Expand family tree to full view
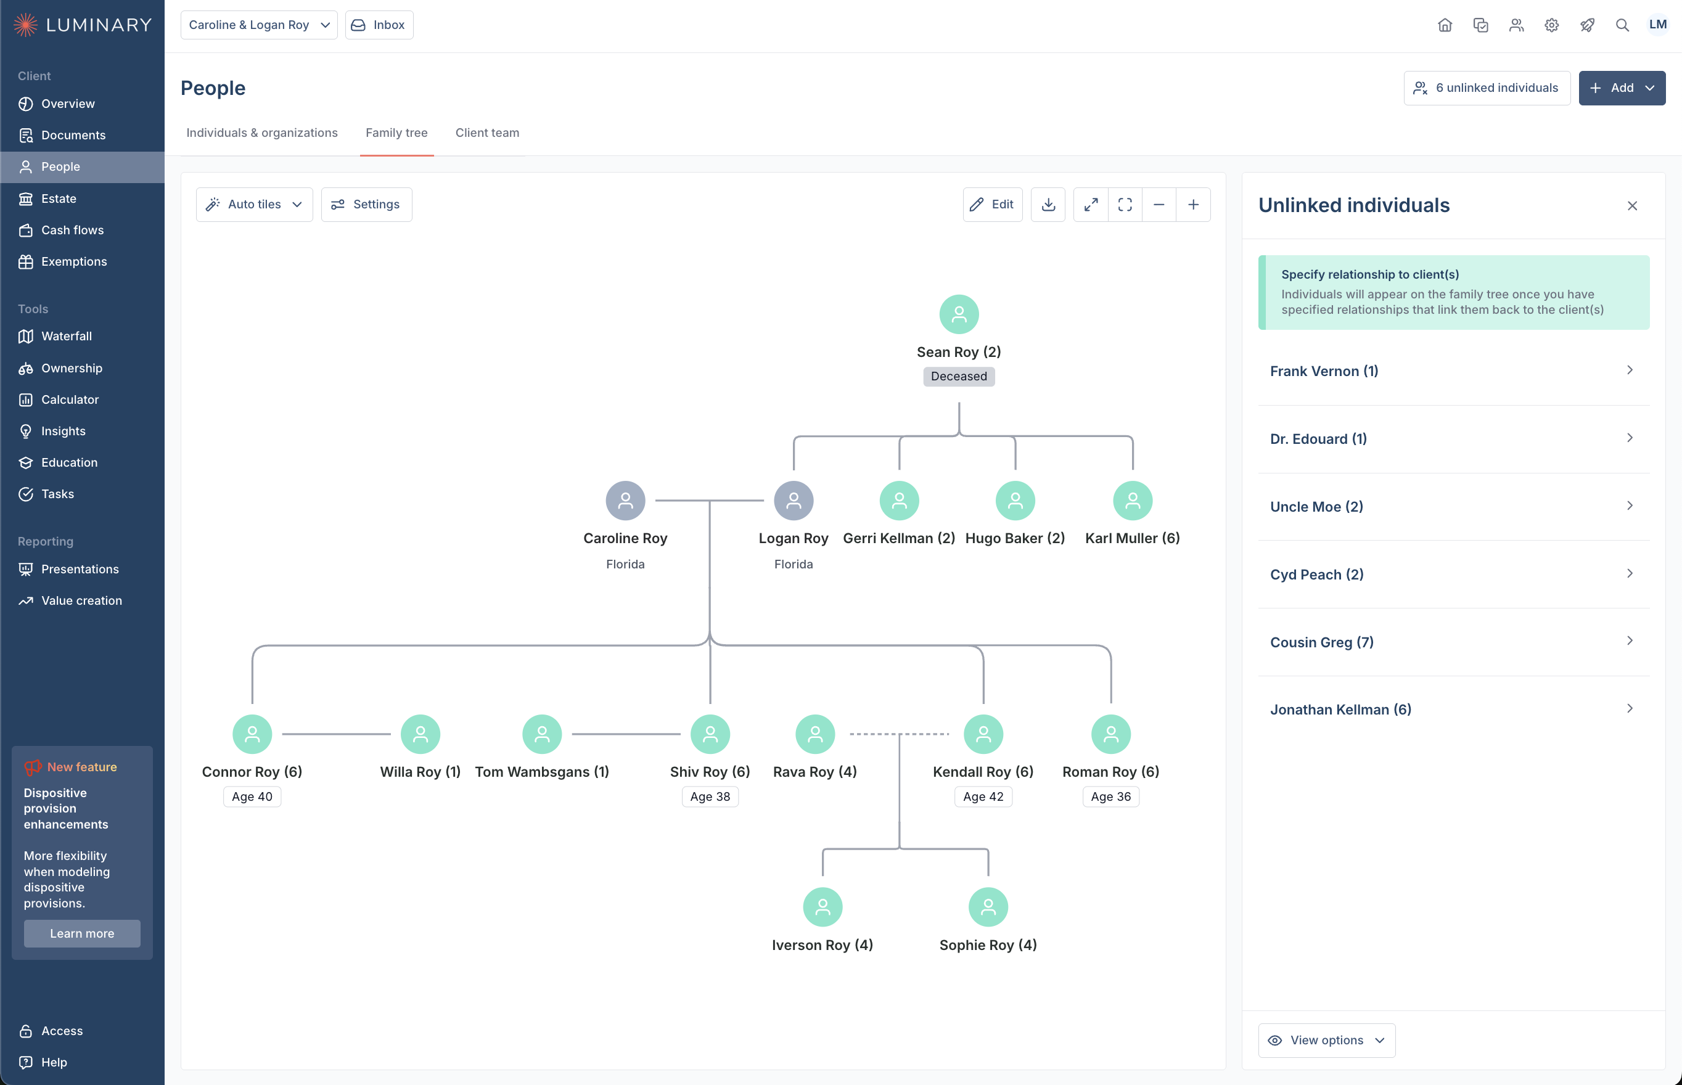The height and width of the screenshot is (1085, 1682). (1091, 204)
